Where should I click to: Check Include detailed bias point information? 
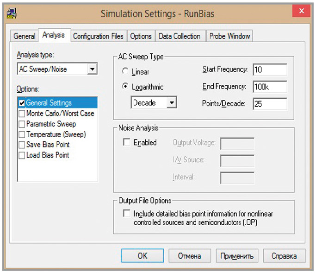[127, 214]
